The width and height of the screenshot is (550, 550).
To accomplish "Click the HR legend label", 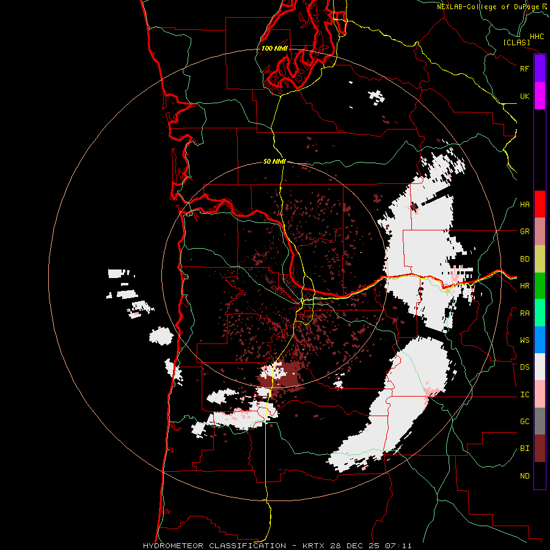I will click(524, 286).
